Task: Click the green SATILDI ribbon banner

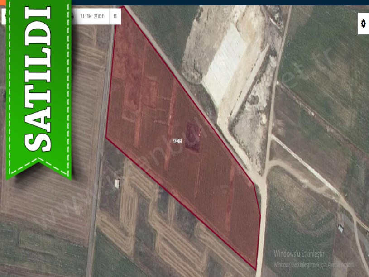Action: (x=38, y=86)
